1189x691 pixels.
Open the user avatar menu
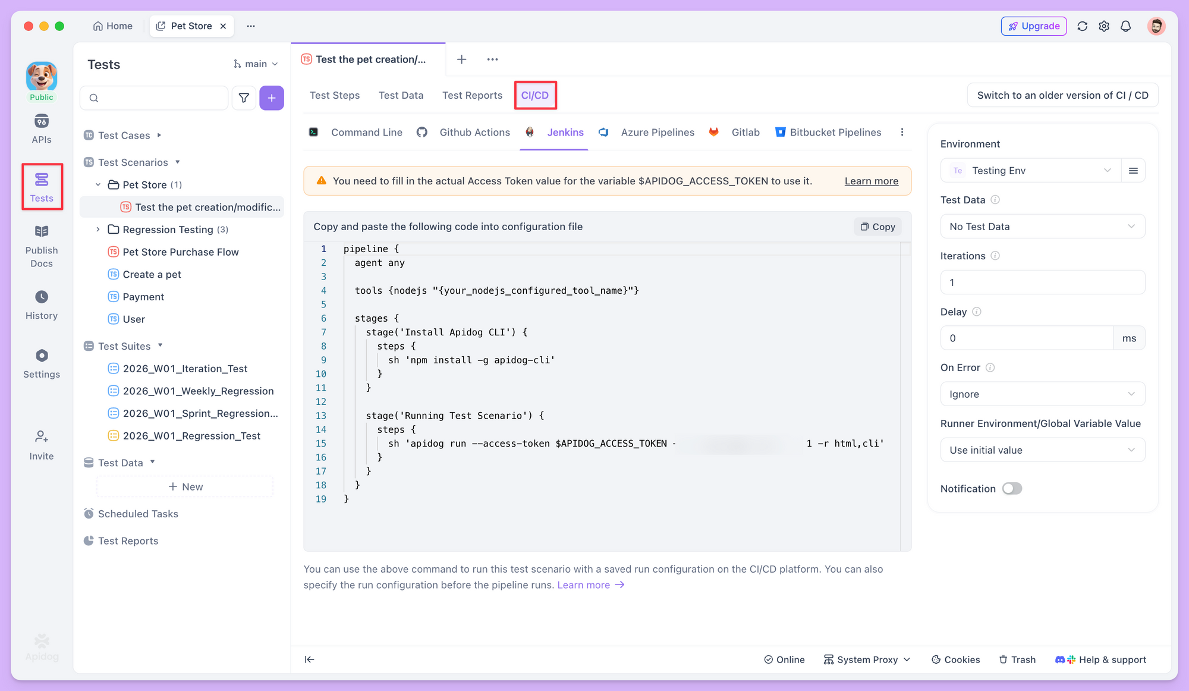(1156, 26)
